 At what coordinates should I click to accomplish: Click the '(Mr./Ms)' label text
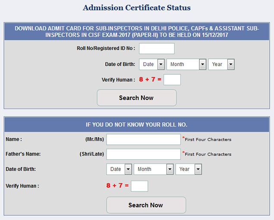pyautogui.click(x=94, y=139)
